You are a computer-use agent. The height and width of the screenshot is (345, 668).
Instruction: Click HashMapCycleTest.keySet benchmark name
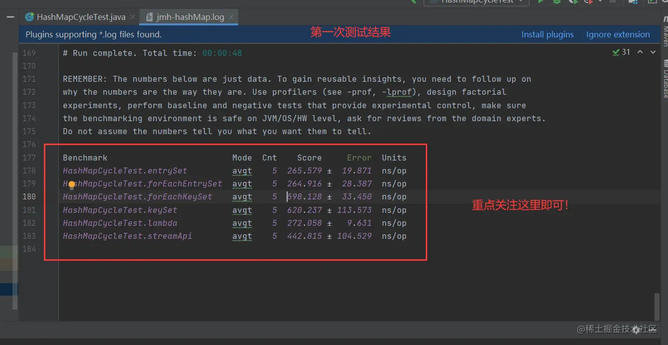(120, 210)
